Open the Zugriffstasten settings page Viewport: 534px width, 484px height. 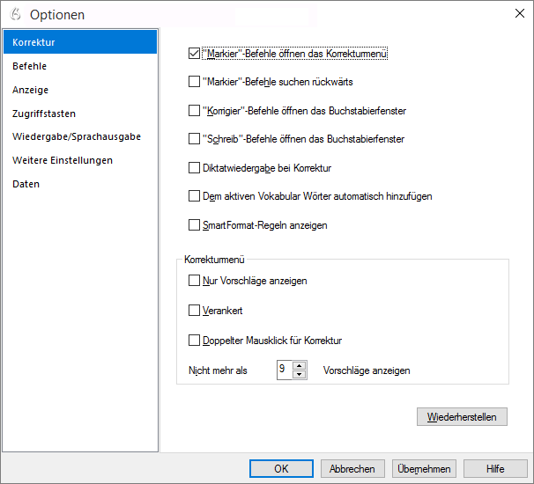[80, 114]
